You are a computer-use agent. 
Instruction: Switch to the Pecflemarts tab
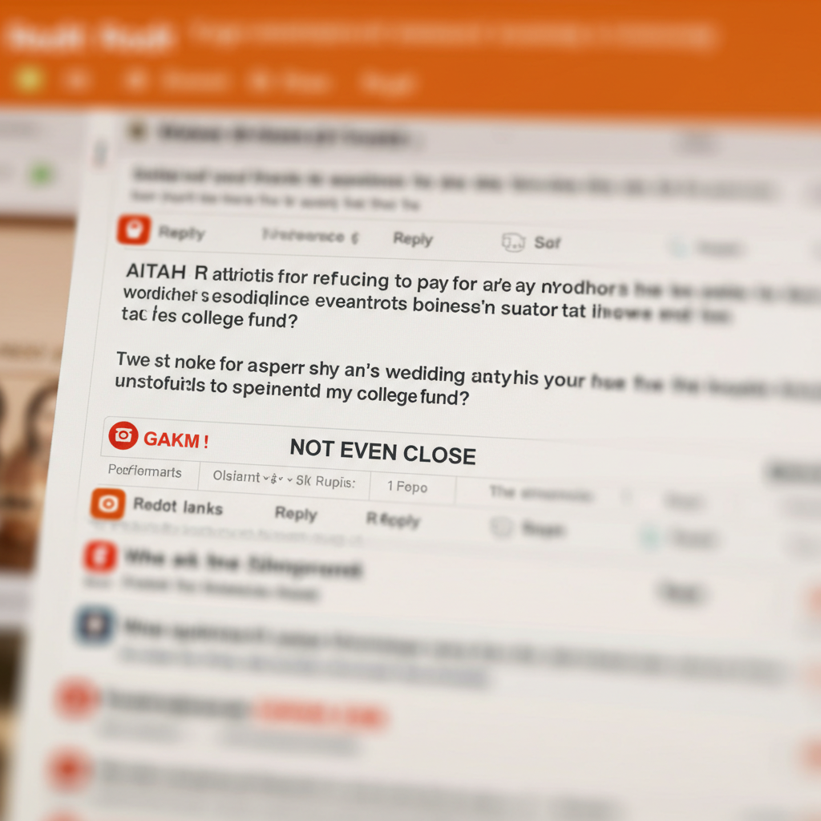pyautogui.click(x=144, y=471)
